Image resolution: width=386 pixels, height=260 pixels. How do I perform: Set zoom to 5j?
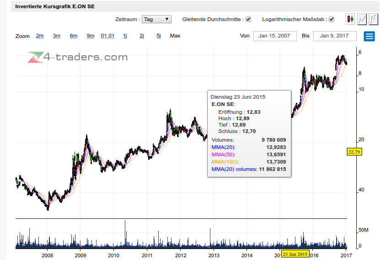pos(159,36)
